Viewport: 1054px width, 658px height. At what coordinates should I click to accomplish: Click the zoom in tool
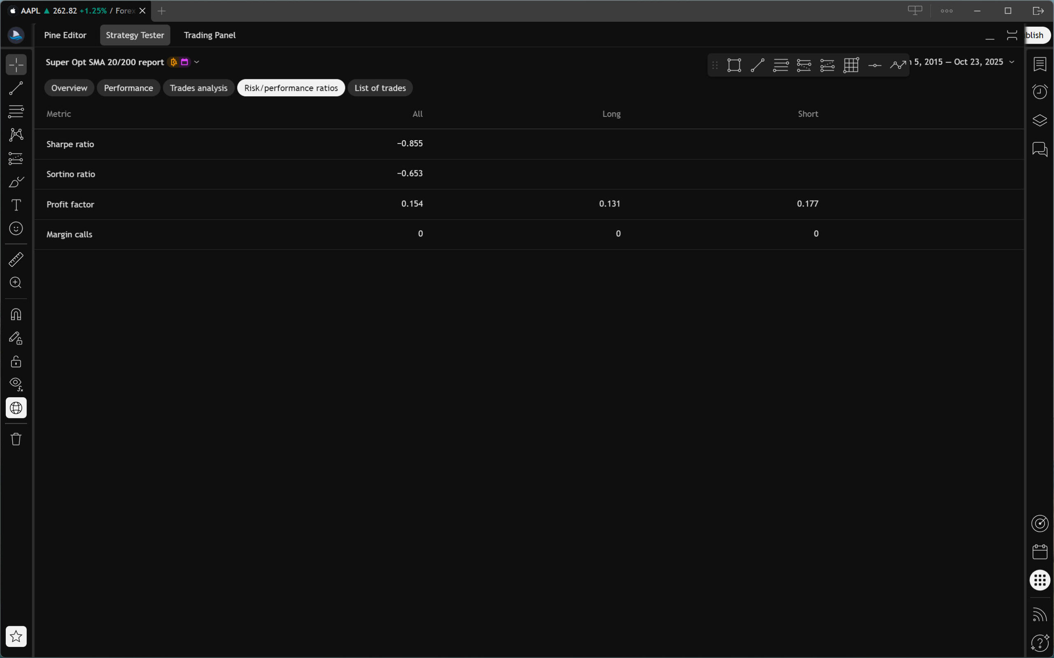click(x=16, y=283)
